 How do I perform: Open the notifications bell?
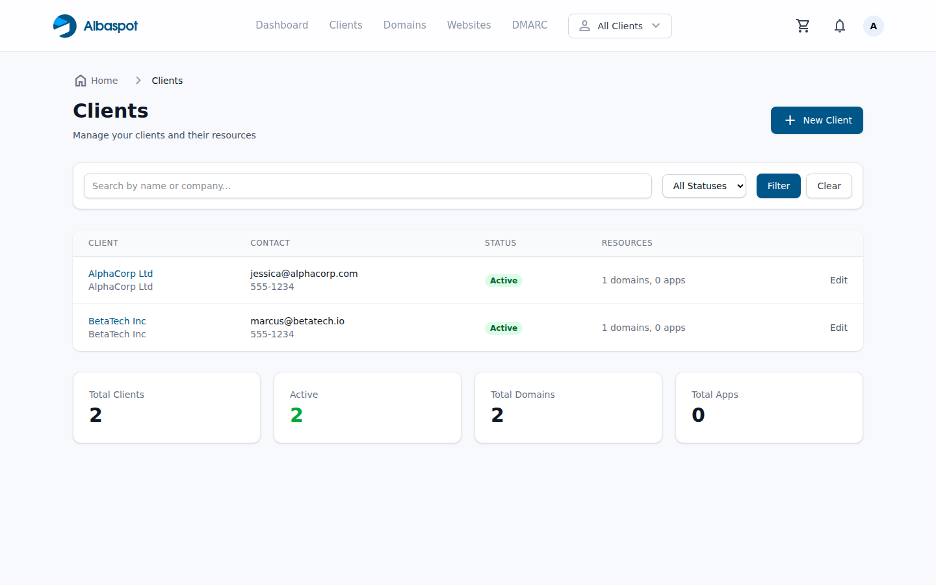840,26
